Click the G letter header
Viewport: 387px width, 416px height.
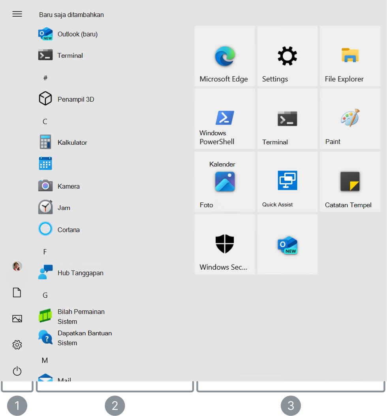pos(45,295)
